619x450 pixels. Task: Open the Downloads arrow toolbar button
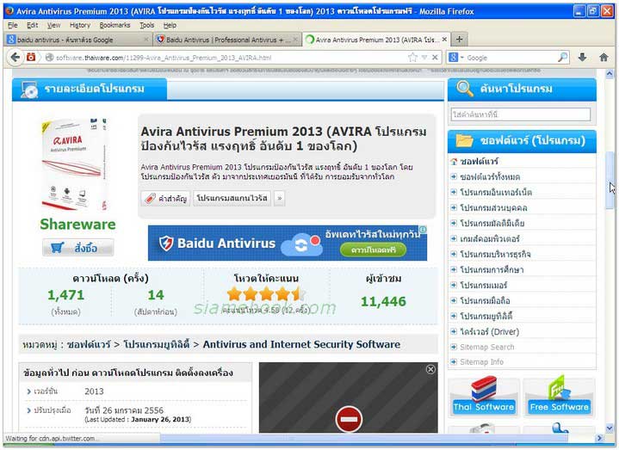pos(582,57)
